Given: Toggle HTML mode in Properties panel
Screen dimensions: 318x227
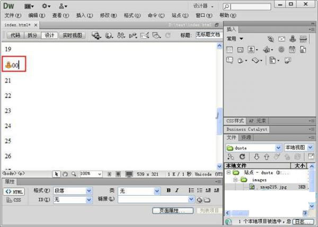Looking at the screenshot, I should click(x=14, y=191).
